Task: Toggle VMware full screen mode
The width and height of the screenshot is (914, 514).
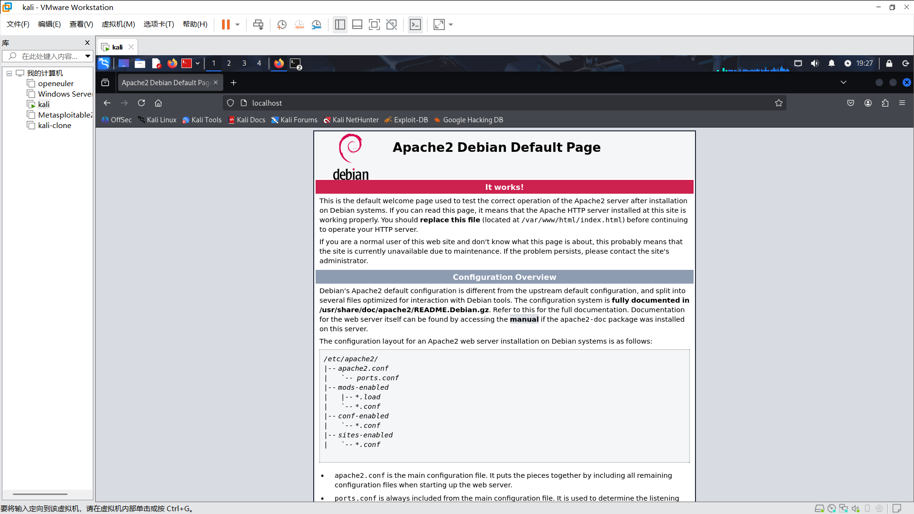Action: point(374,25)
